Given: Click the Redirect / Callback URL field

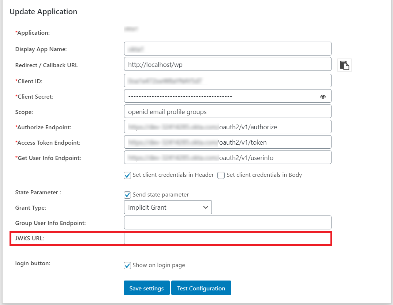Looking at the screenshot, I should (228, 64).
